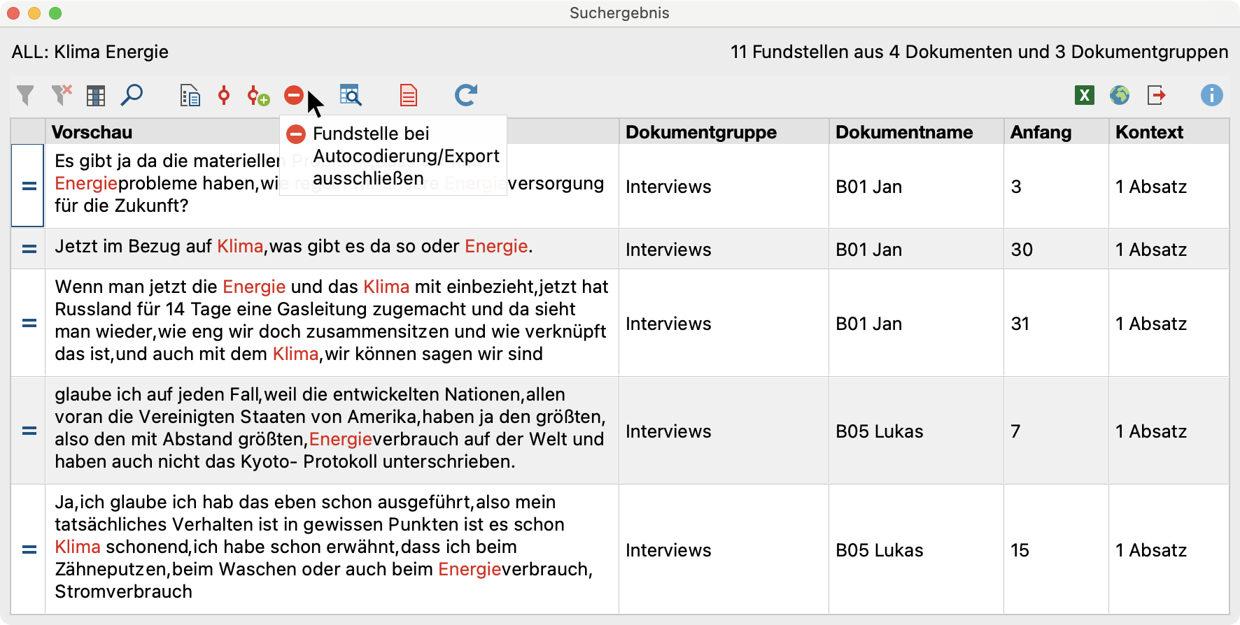Click the export icon with red arrow
This screenshot has height=625, width=1240.
tap(1156, 95)
